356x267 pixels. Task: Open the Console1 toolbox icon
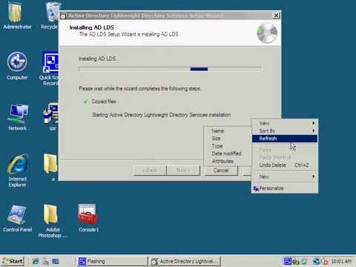(x=88, y=218)
